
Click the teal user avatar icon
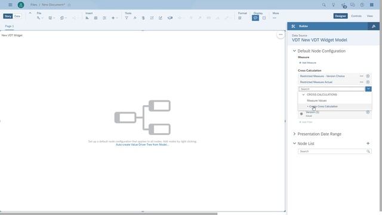point(21,5)
